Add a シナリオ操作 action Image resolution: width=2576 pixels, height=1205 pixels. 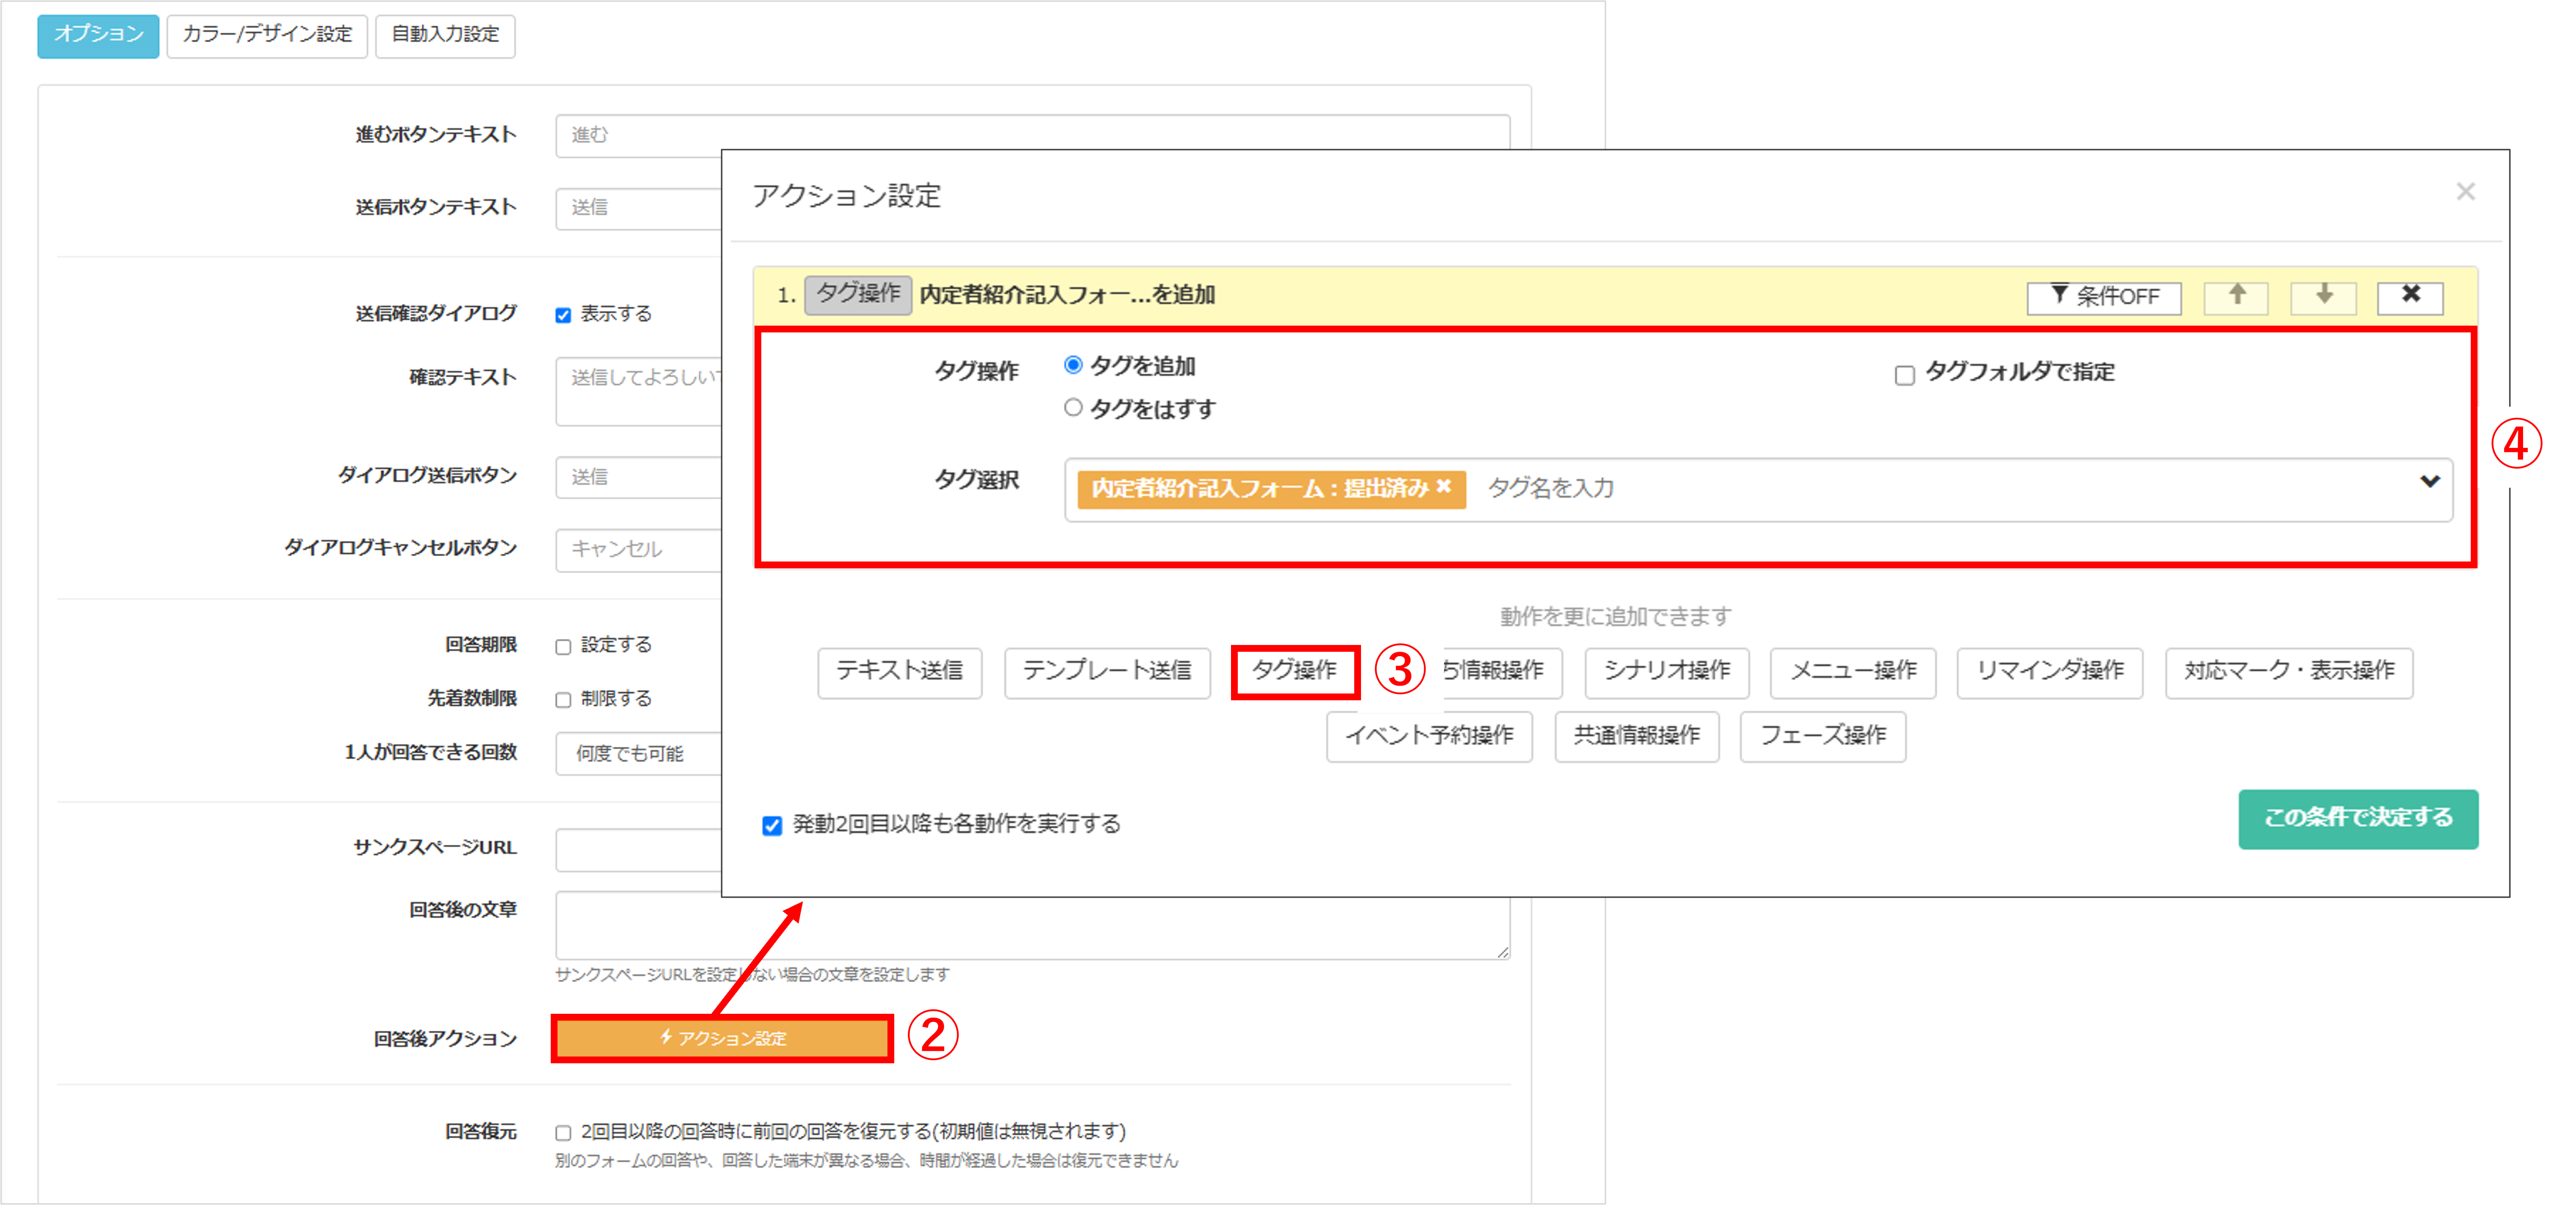1667,672
